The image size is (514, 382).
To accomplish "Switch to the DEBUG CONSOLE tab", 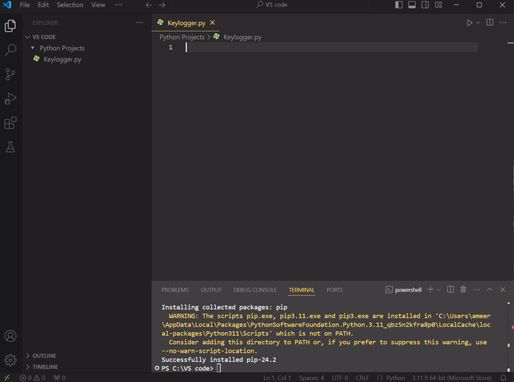I will [x=255, y=290].
